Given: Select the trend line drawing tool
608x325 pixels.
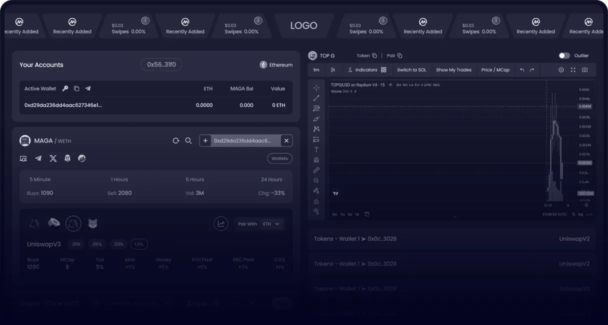Looking at the screenshot, I should pyautogui.click(x=316, y=98).
